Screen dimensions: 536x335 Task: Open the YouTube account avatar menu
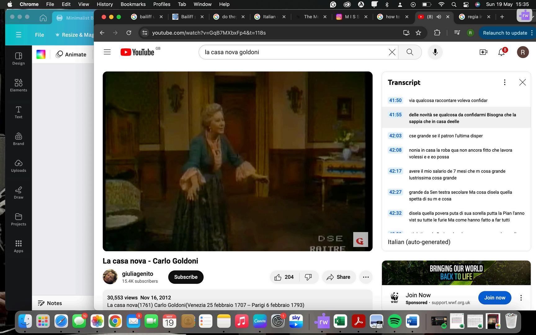pyautogui.click(x=523, y=52)
